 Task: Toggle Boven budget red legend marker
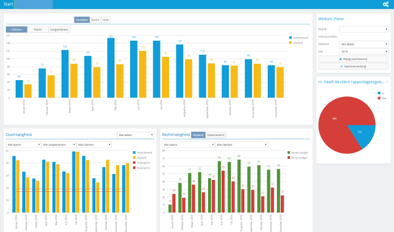tap(289, 158)
